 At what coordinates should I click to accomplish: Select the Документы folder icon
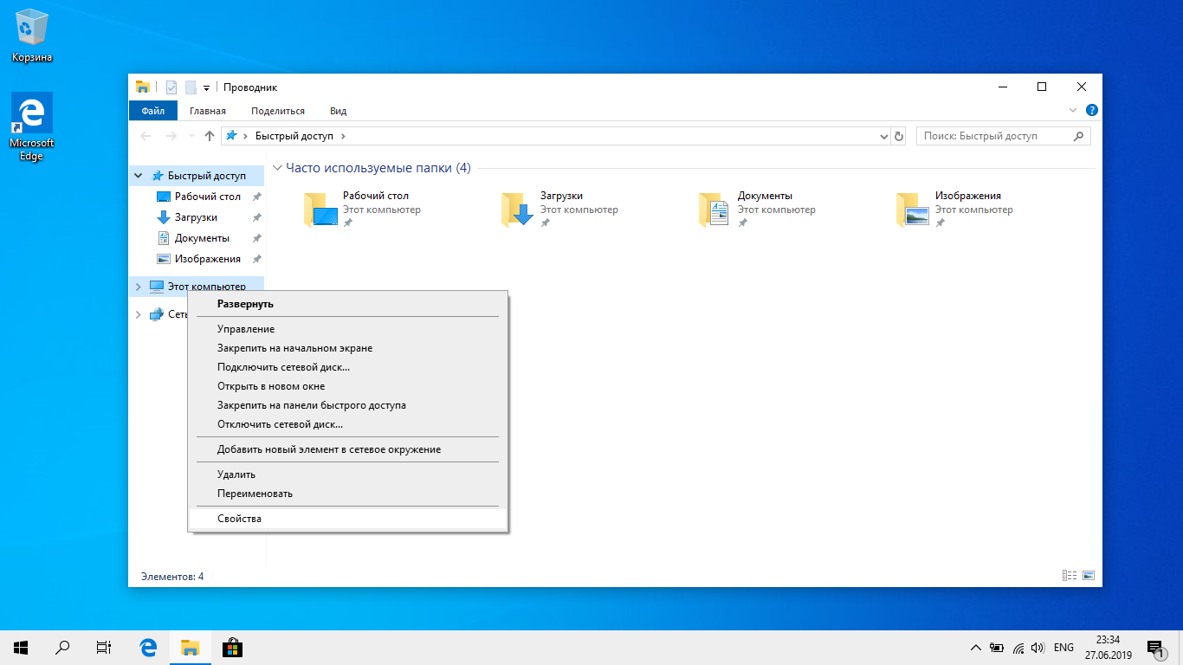point(715,210)
